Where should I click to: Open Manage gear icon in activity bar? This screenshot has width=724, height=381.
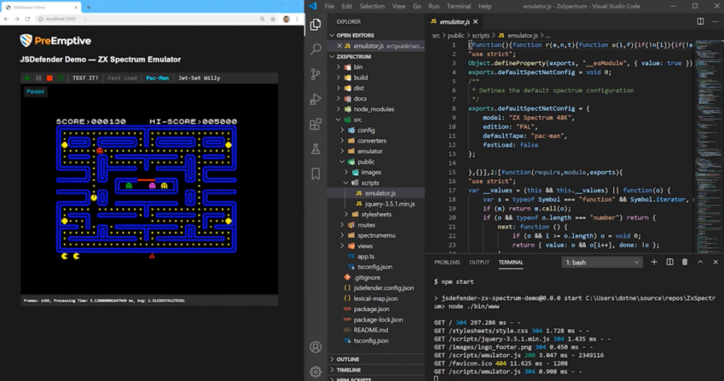[315, 371]
